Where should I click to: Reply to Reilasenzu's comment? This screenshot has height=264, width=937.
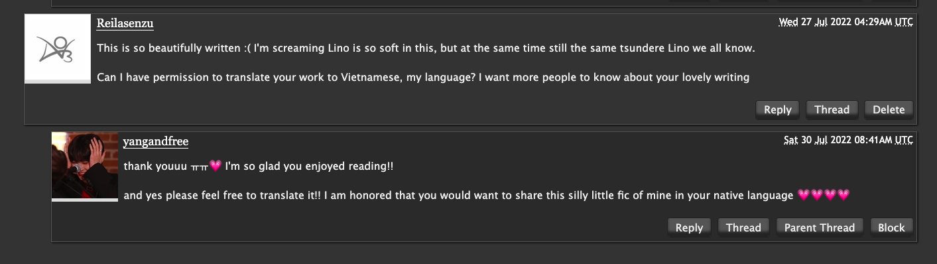pos(778,109)
